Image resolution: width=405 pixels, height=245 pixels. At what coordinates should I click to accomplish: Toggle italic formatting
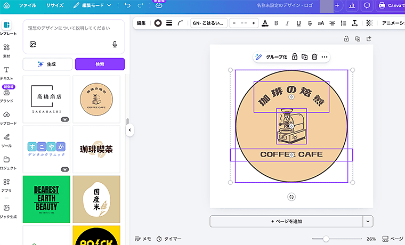click(287, 23)
